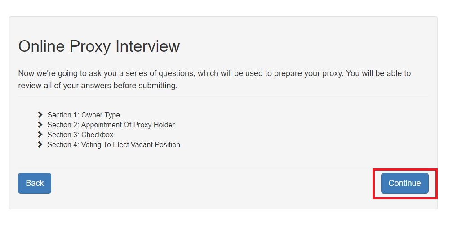Image resolution: width=457 pixels, height=248 pixels.
Task: Open 'Section 4: Voting To Elect Vacant Position'
Action: [114, 144]
